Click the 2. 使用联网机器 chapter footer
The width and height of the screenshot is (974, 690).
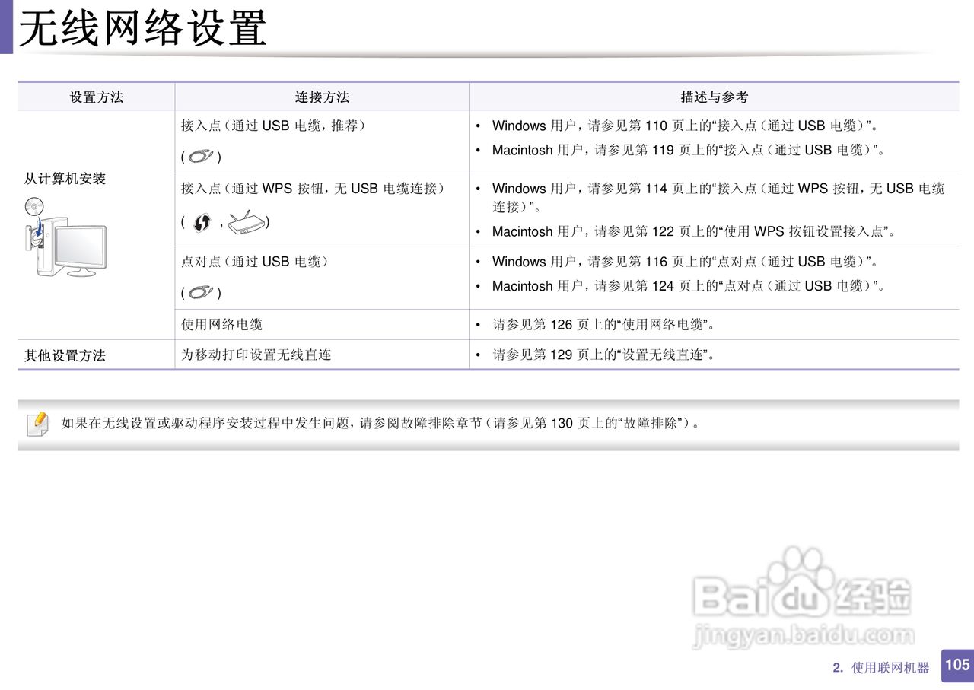click(881, 668)
